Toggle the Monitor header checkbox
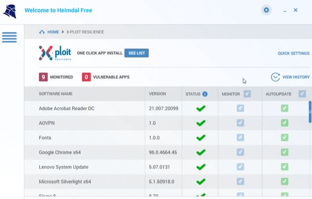Screen dimensions: 312x199 point(247,94)
